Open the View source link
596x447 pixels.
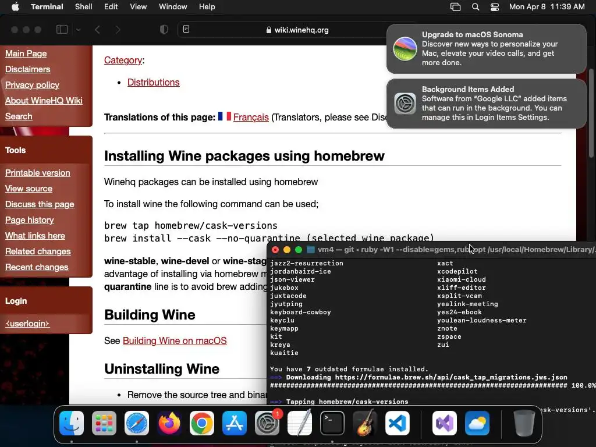coord(29,189)
